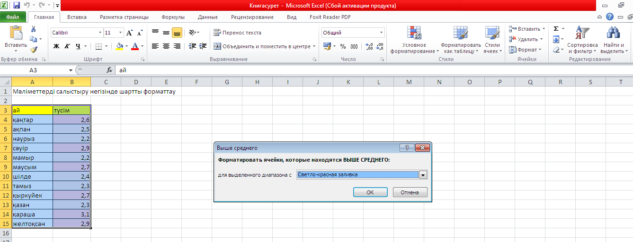Viewport: 633px width, 242px height.
Task: Toggle italic formatting (К)
Action: pos(67,46)
